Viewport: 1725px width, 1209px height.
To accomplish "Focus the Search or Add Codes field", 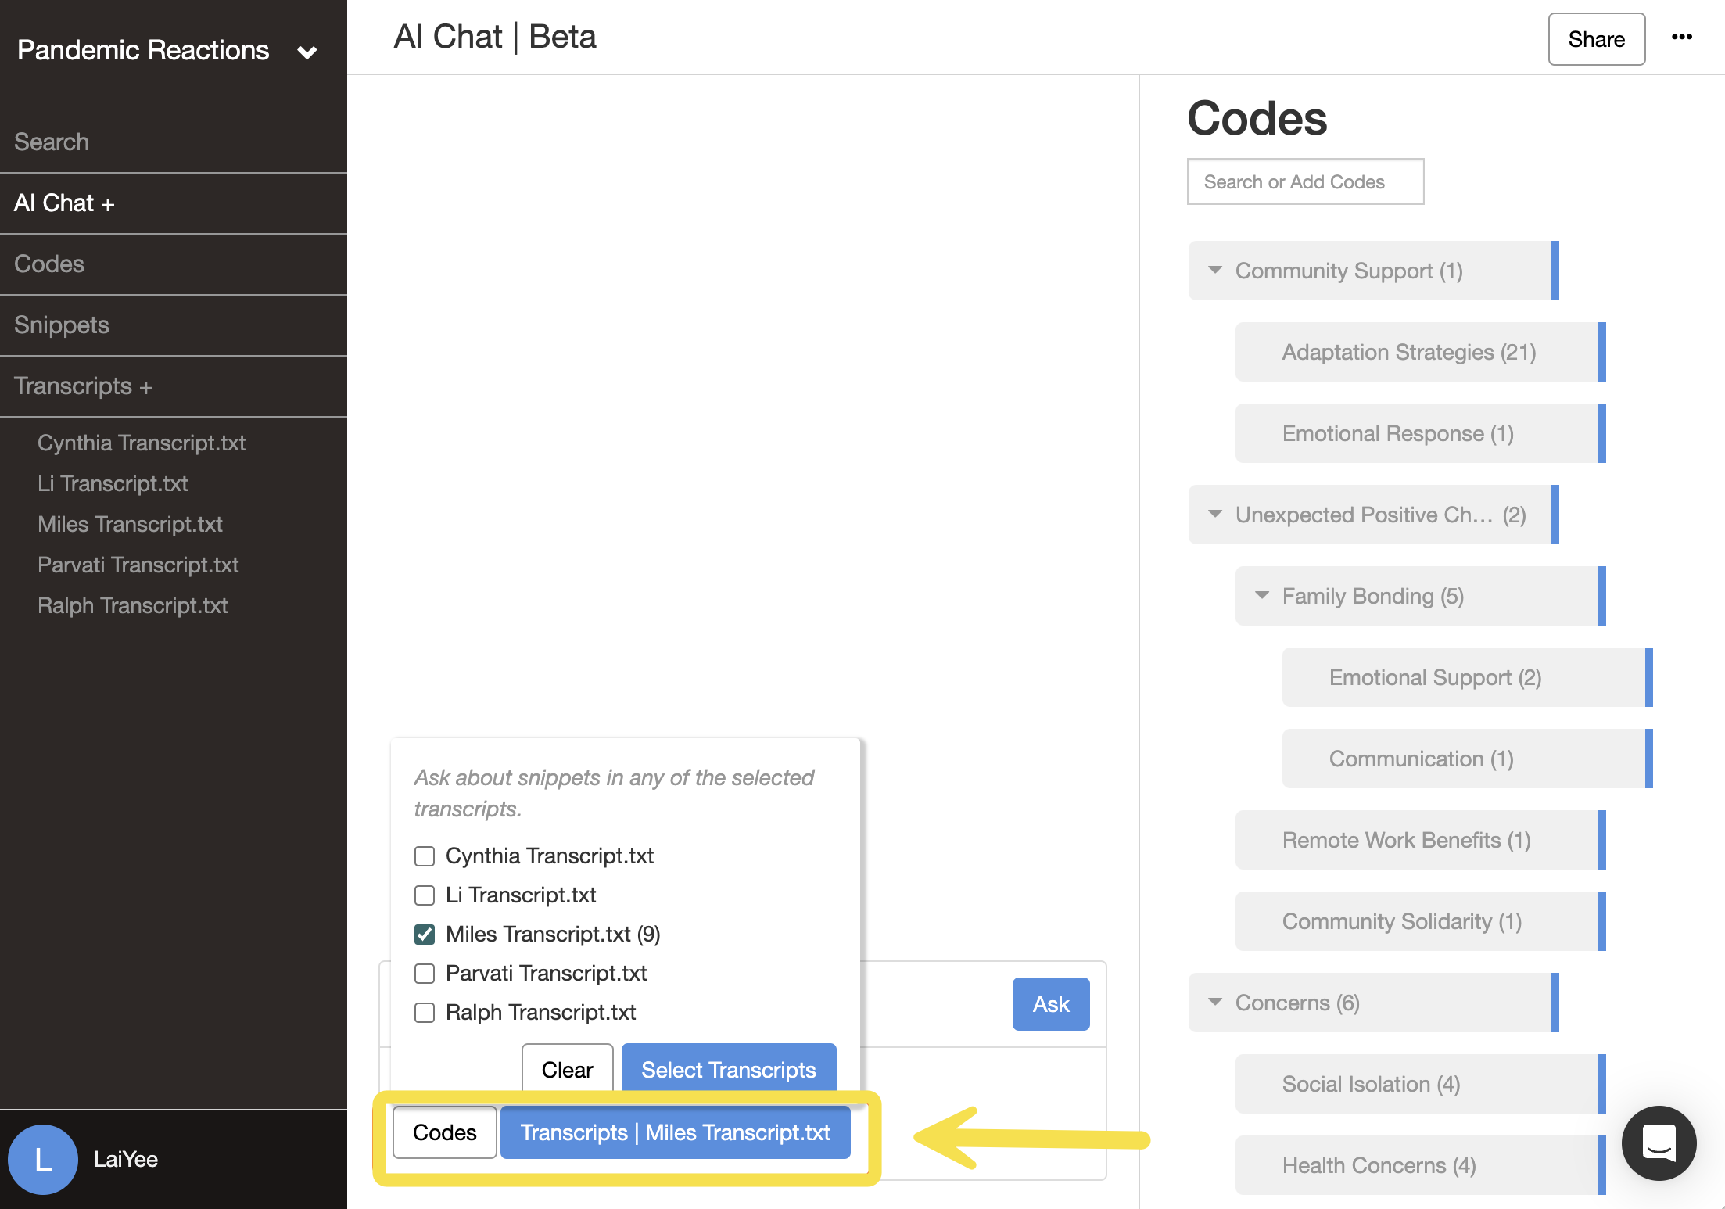I will [x=1305, y=181].
